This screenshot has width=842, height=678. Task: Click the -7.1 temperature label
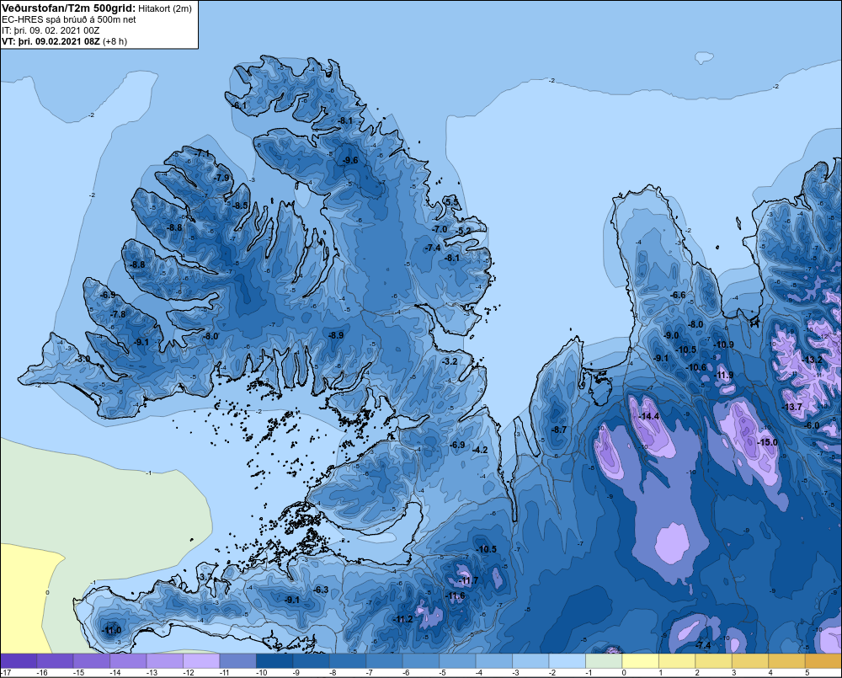(x=202, y=153)
